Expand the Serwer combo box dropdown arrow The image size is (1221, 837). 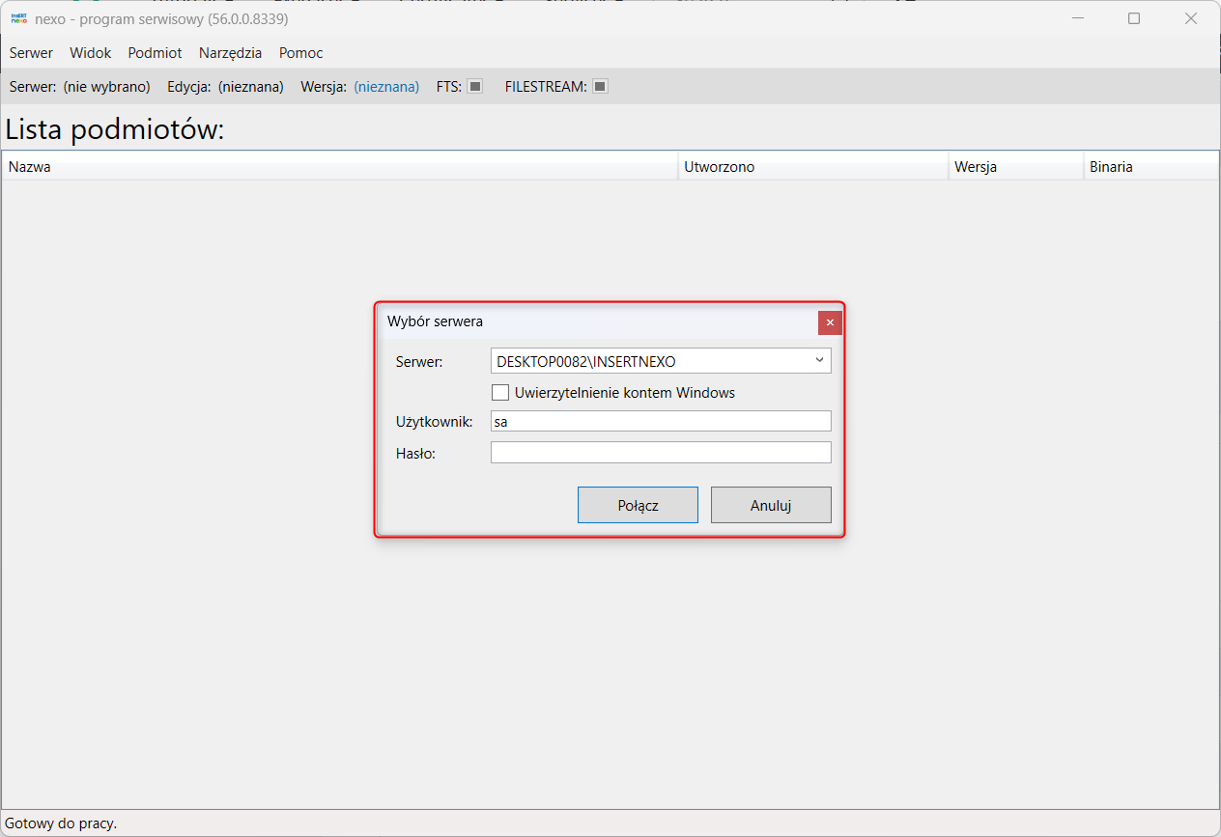(819, 360)
